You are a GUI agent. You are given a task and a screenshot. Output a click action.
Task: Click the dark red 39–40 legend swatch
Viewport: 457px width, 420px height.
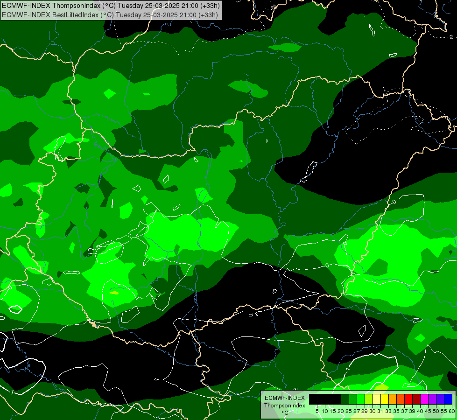tap(416, 399)
